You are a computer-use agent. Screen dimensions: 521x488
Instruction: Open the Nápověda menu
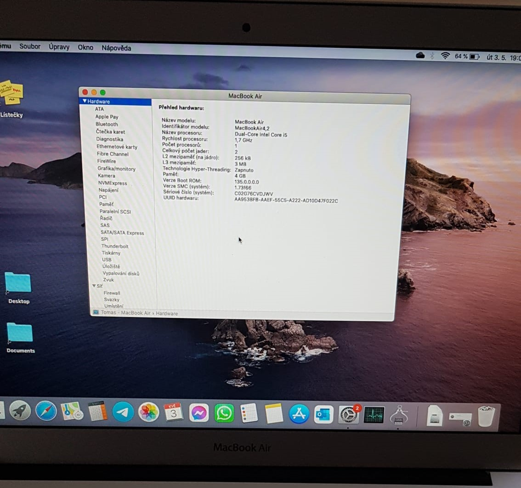coord(116,47)
